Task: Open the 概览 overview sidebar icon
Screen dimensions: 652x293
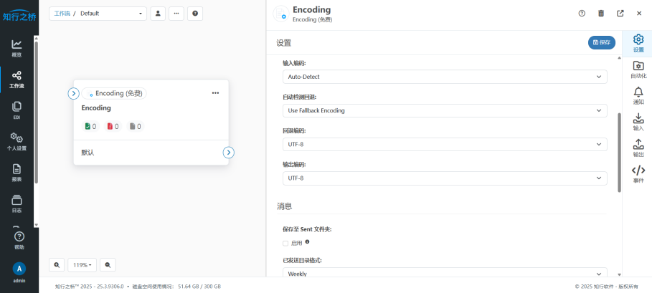Action: (x=16, y=47)
